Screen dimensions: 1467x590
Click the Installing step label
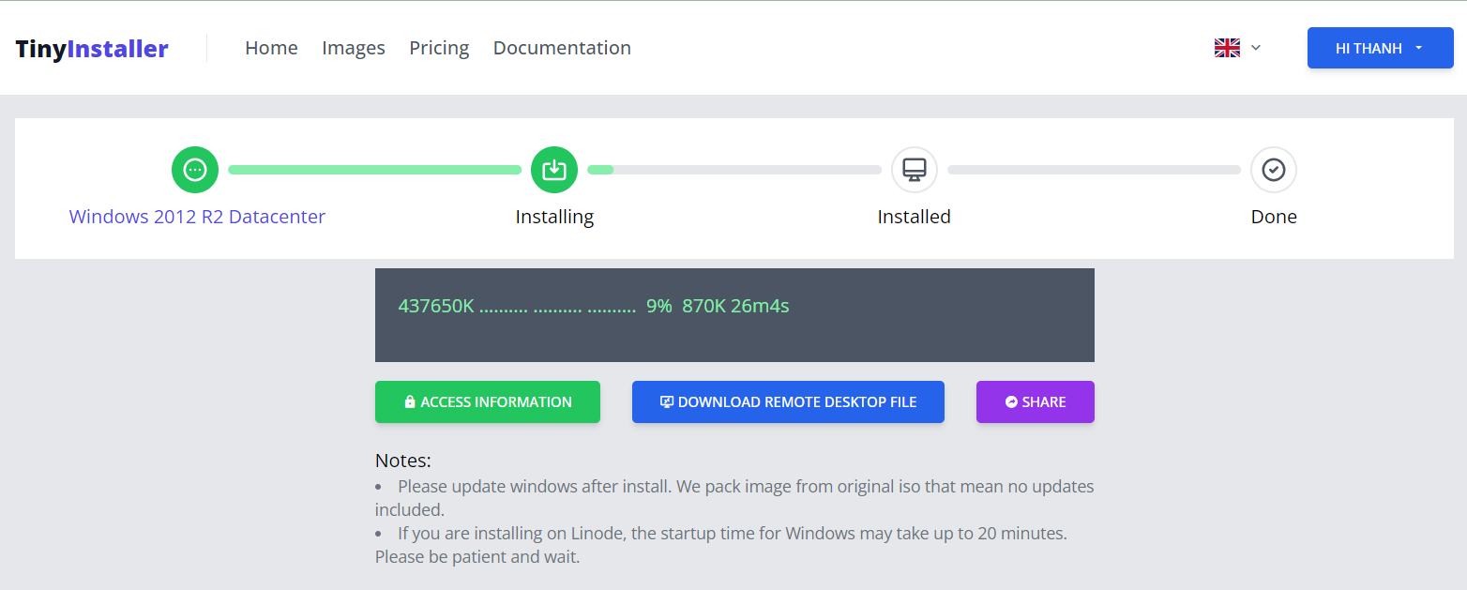click(554, 217)
